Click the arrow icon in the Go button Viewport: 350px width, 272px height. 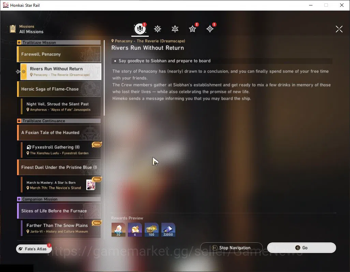click(x=297, y=248)
